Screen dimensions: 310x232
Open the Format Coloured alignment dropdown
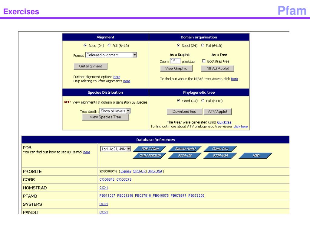point(111,55)
